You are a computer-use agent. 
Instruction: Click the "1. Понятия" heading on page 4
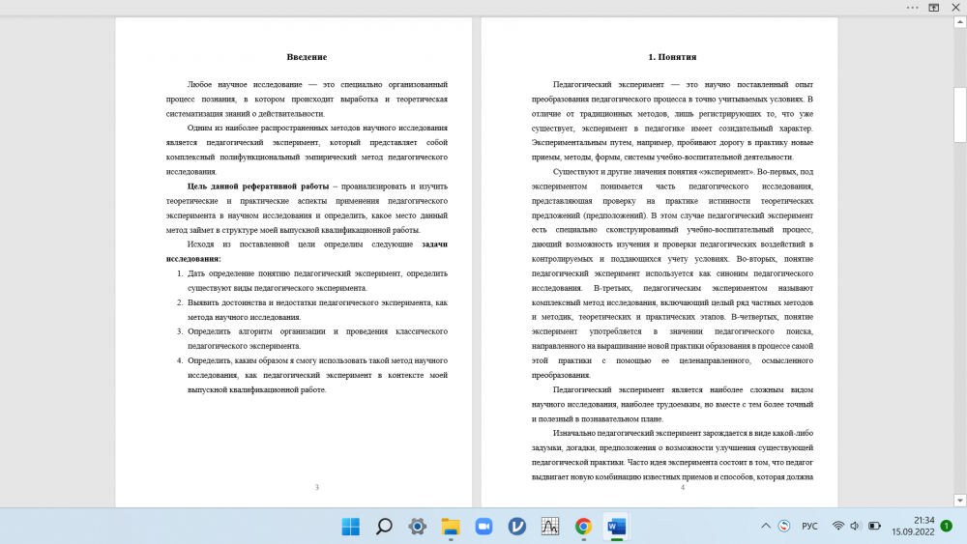coord(672,57)
